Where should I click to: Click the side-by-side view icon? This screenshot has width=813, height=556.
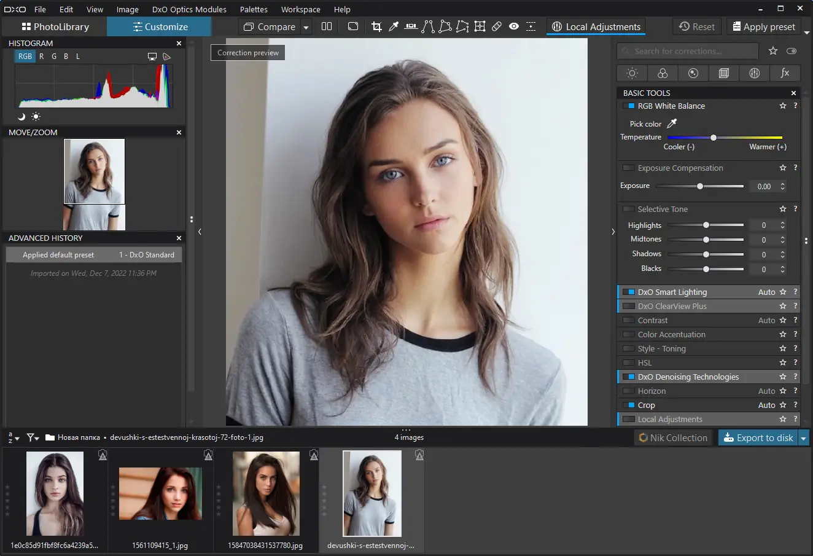tap(327, 26)
